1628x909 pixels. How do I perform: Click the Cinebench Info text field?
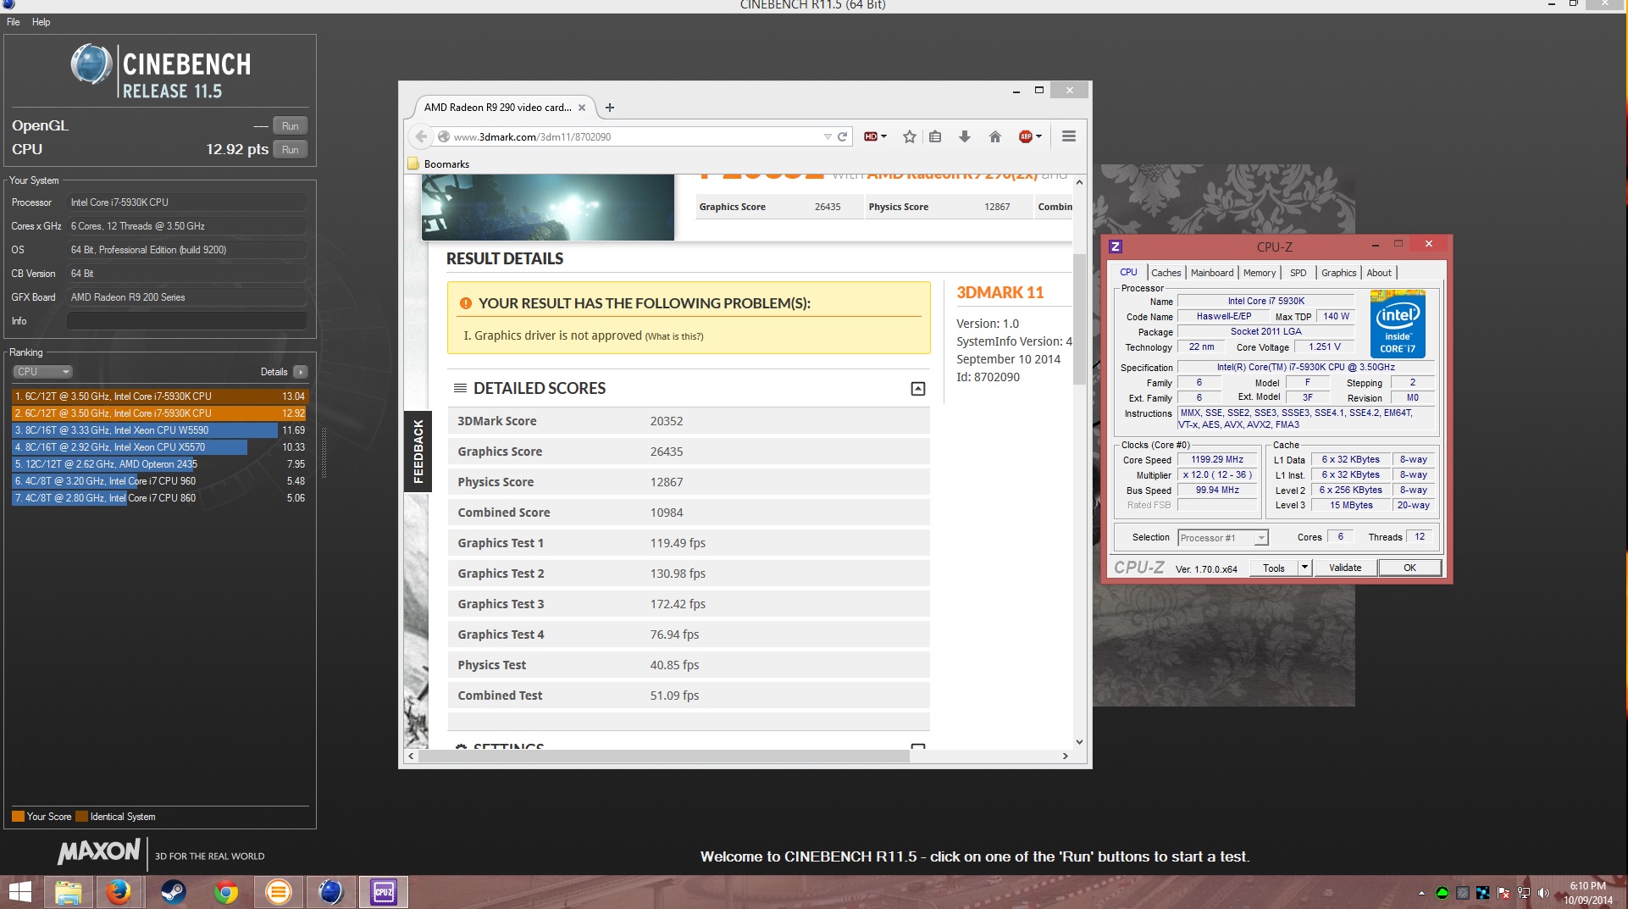[x=186, y=321]
